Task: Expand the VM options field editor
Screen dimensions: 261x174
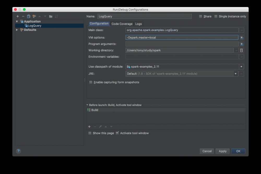Action: tap(242, 38)
